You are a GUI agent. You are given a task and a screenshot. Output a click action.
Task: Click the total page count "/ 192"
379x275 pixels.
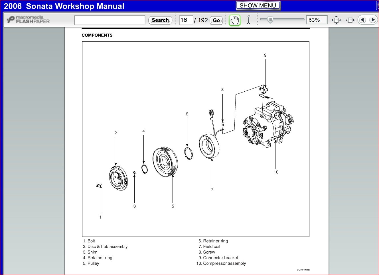[x=201, y=20]
